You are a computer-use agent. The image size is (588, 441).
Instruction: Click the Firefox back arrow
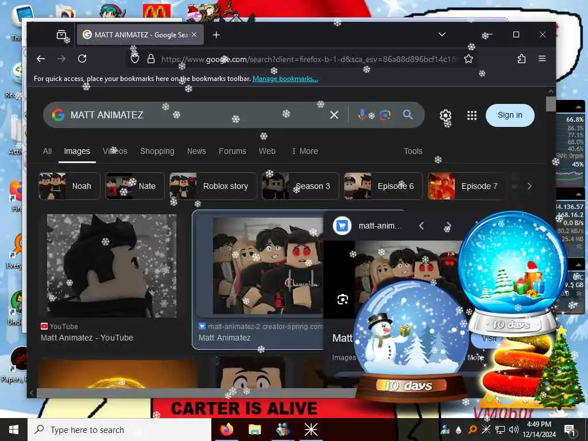click(x=41, y=59)
